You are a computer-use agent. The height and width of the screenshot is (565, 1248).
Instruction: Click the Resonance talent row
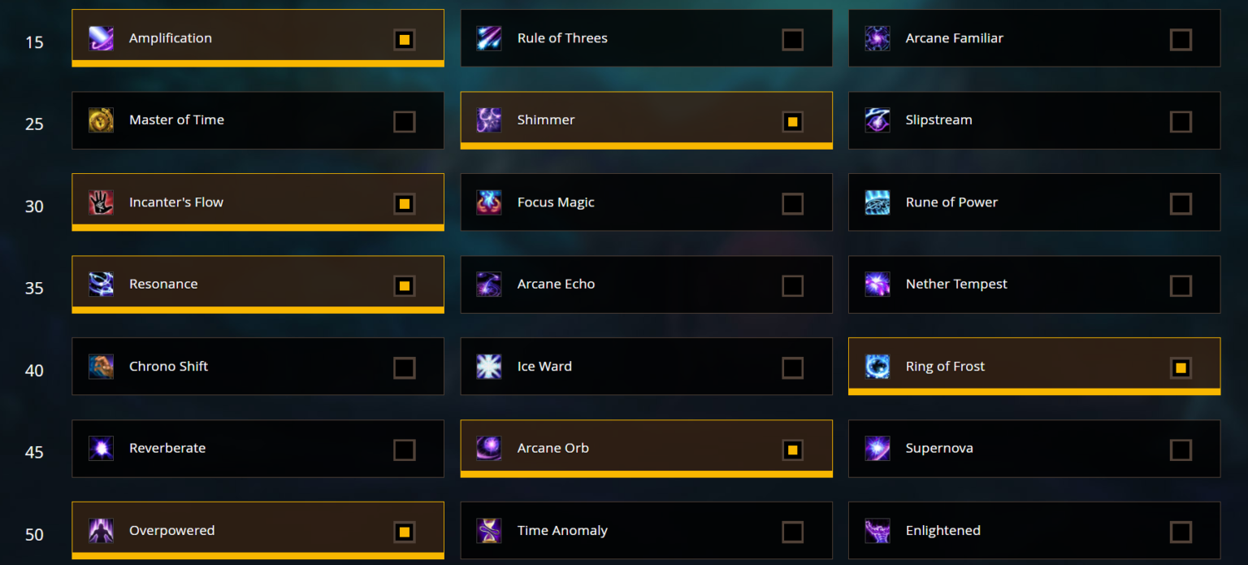click(x=258, y=285)
